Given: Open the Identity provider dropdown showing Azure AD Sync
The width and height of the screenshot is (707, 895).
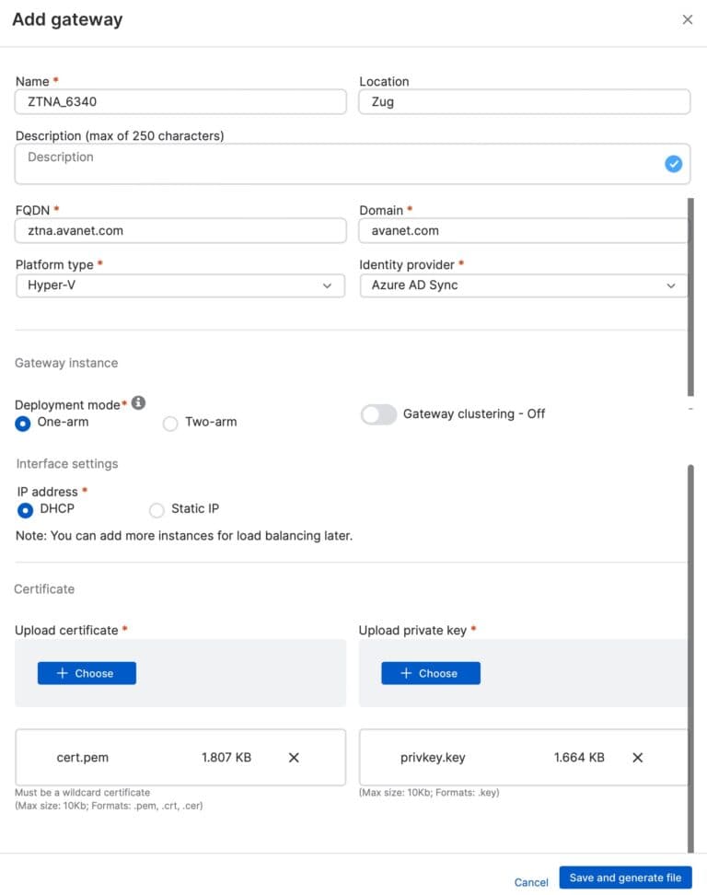Looking at the screenshot, I should [x=524, y=285].
